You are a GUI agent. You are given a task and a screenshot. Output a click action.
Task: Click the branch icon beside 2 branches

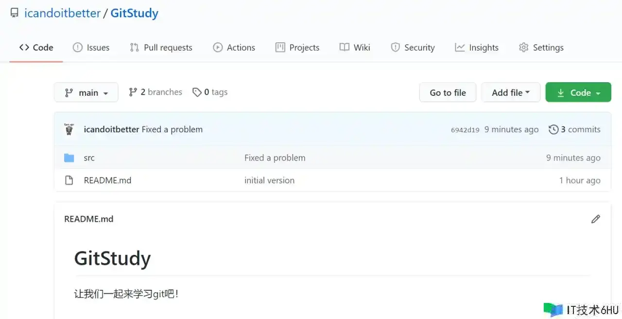tap(133, 92)
